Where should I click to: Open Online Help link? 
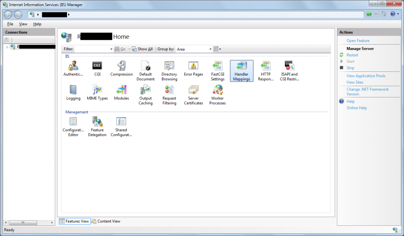tap(357, 108)
